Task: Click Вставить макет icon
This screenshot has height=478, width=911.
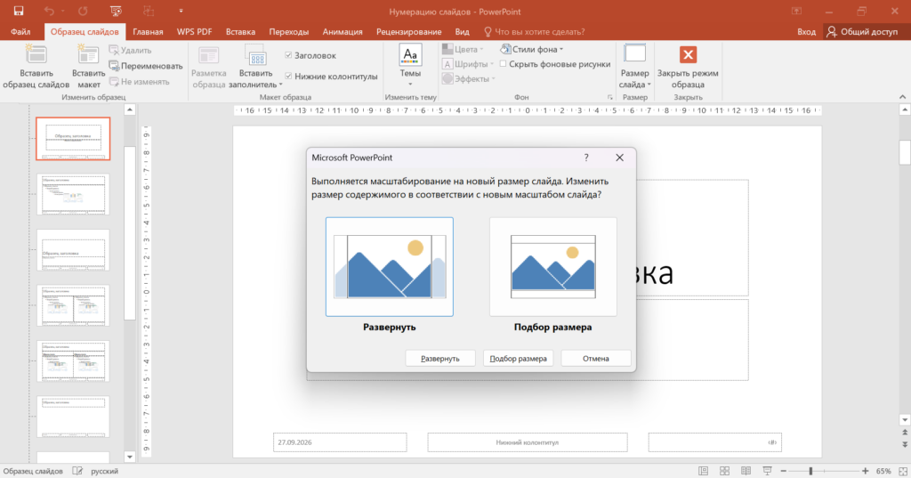Action: pos(88,67)
